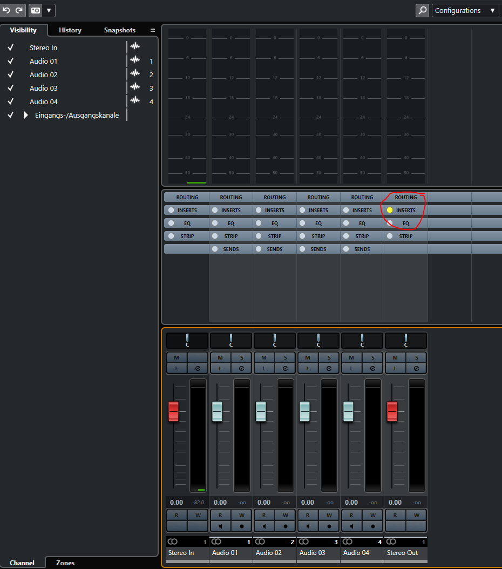
Task: Open the Configurations dropdown
Action: pos(466,10)
